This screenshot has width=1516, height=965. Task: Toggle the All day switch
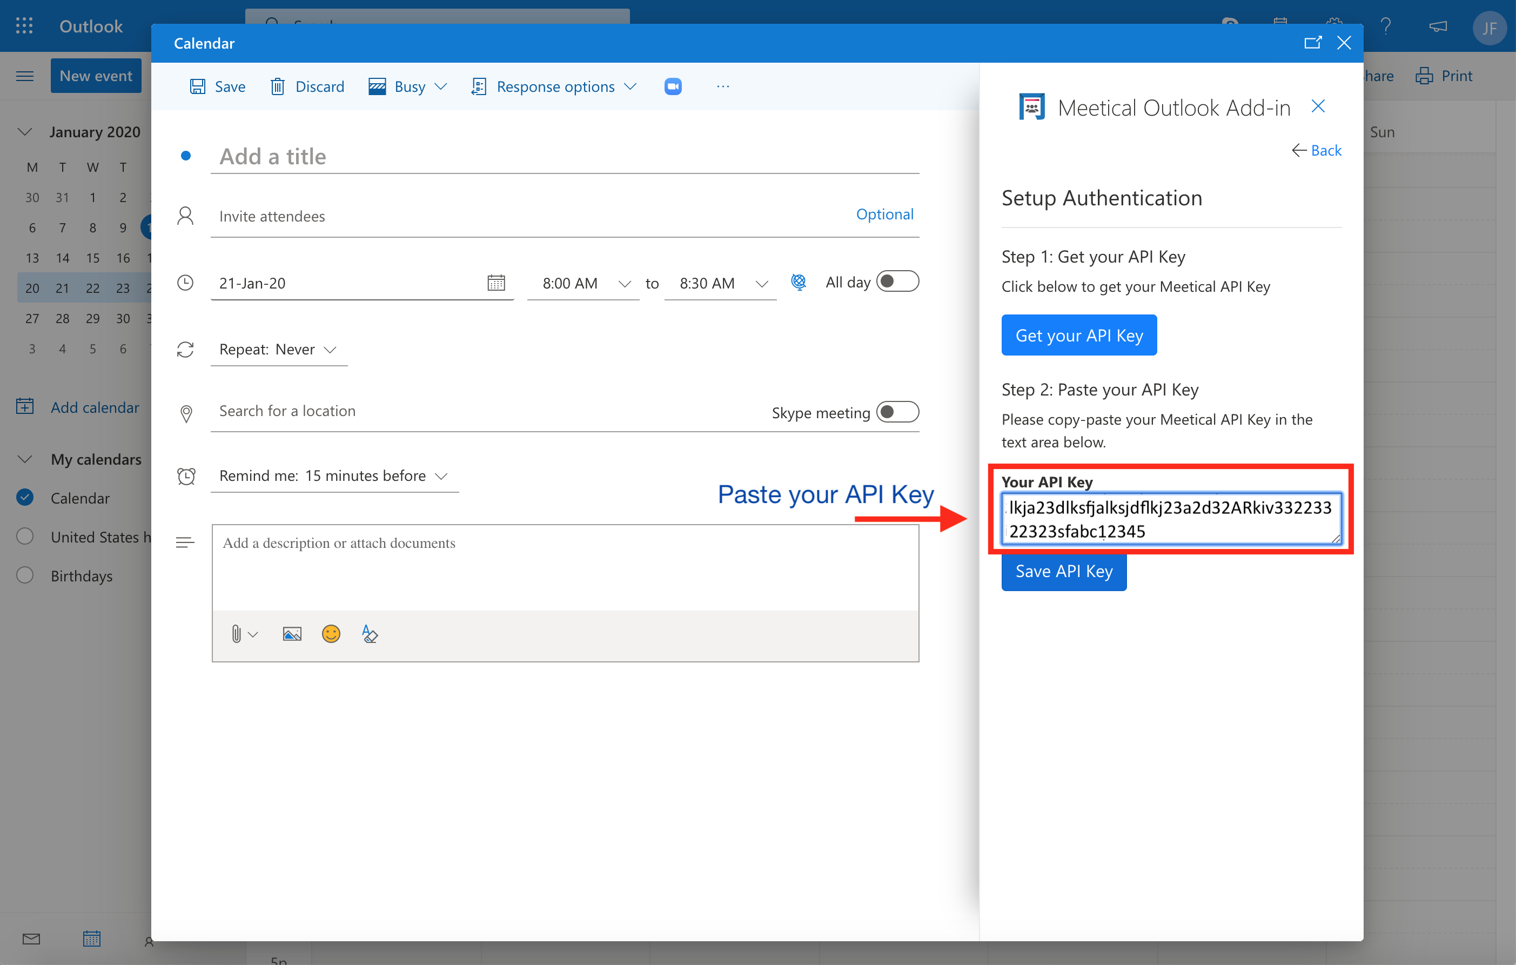897,282
